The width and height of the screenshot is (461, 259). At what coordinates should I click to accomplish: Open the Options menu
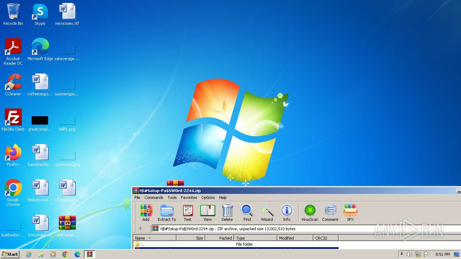208,197
